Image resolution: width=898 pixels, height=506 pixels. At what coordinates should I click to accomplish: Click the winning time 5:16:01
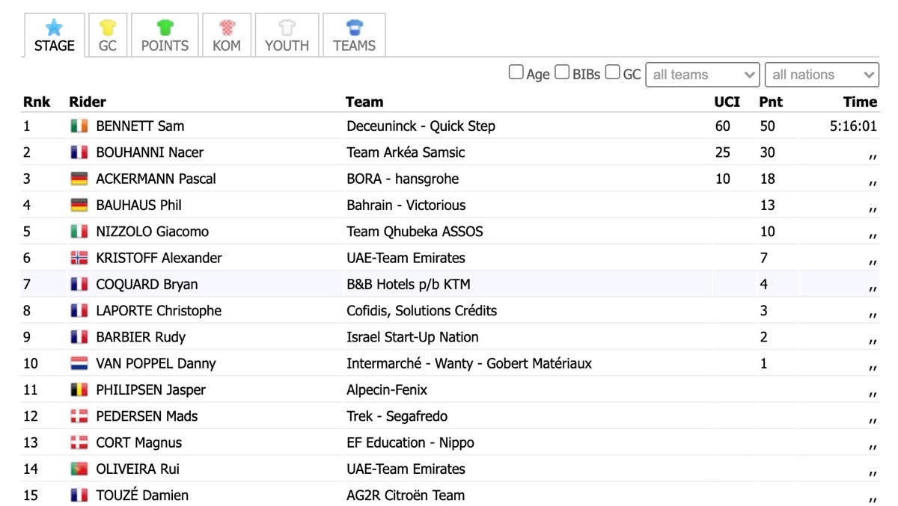point(852,126)
